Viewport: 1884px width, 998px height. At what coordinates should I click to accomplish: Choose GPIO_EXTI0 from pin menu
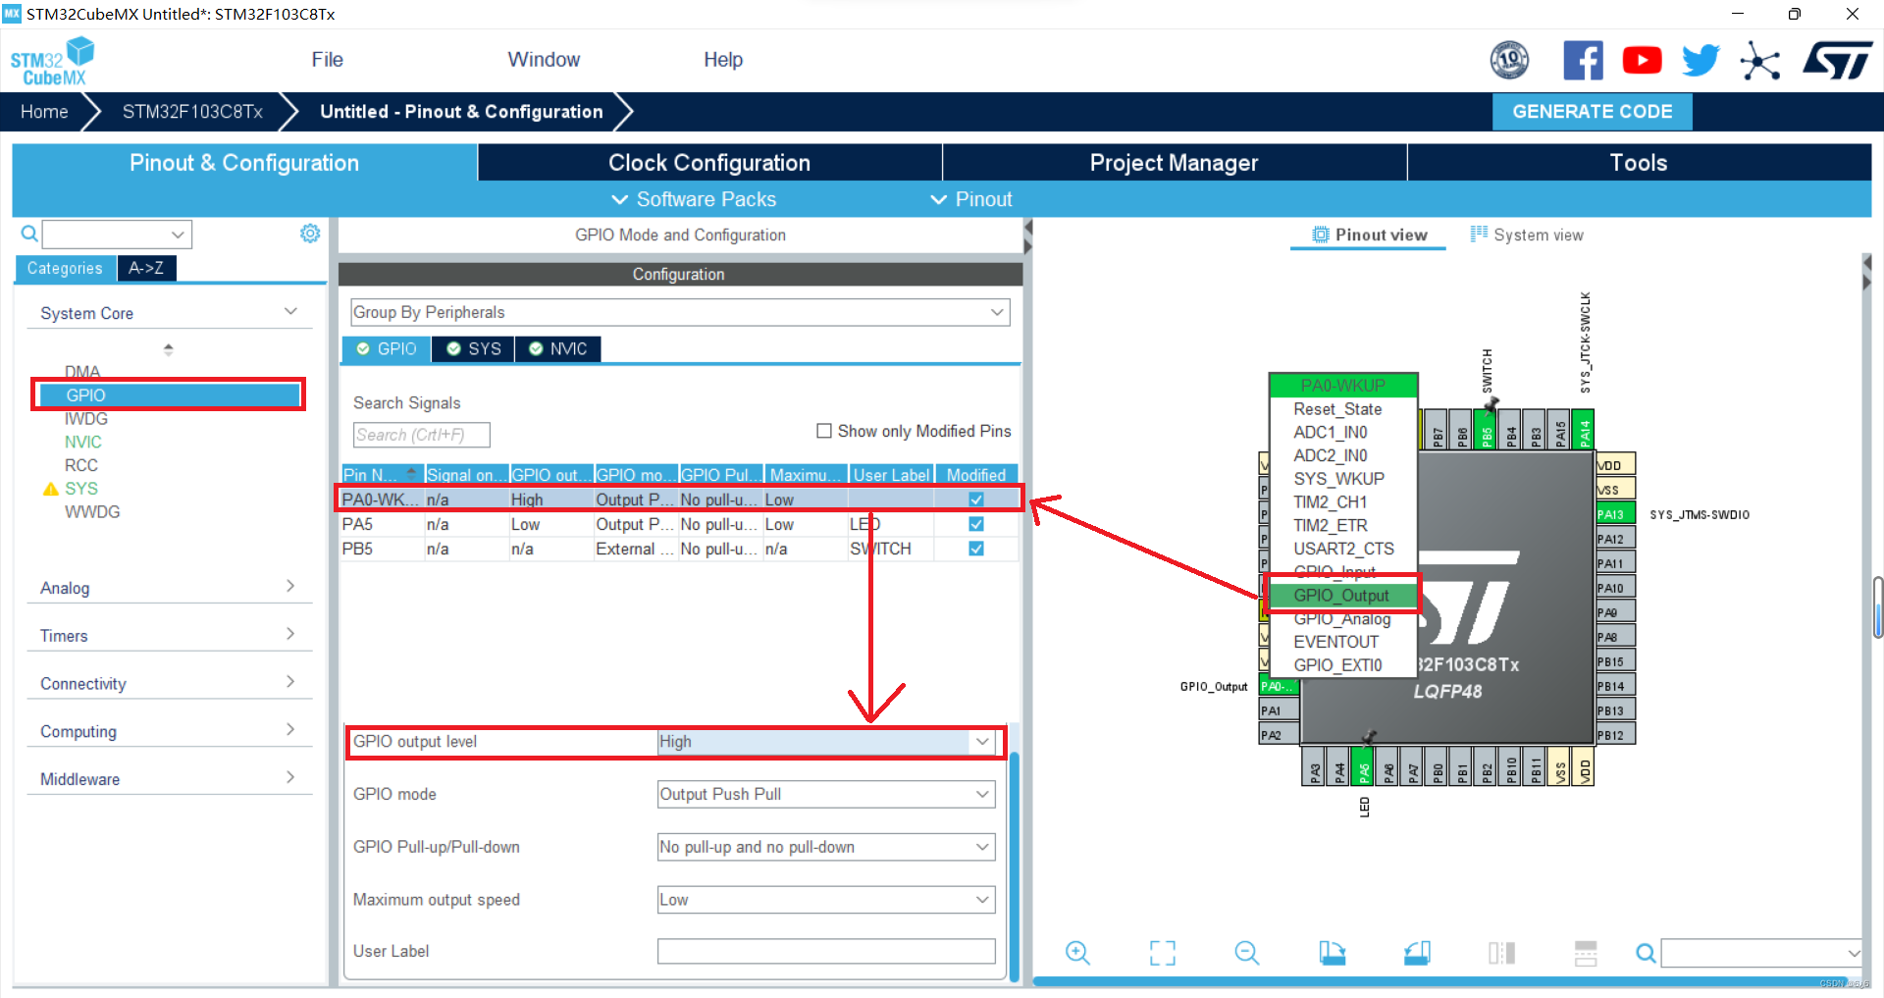pyautogui.click(x=1337, y=665)
